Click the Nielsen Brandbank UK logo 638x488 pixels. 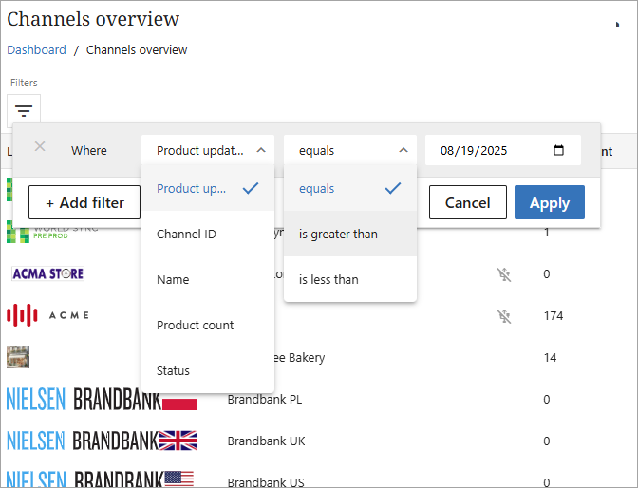pyautogui.click(x=102, y=441)
